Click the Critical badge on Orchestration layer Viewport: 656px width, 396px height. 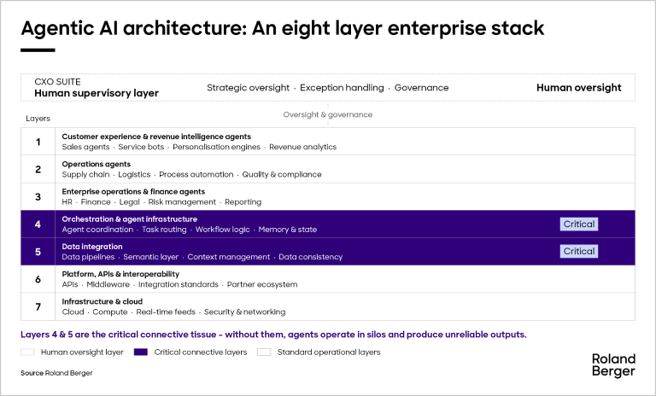pos(578,224)
